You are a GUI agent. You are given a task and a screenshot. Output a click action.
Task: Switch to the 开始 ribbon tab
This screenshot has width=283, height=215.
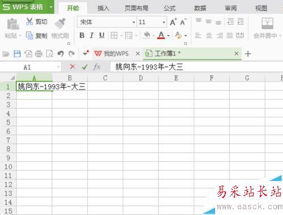coord(73,8)
